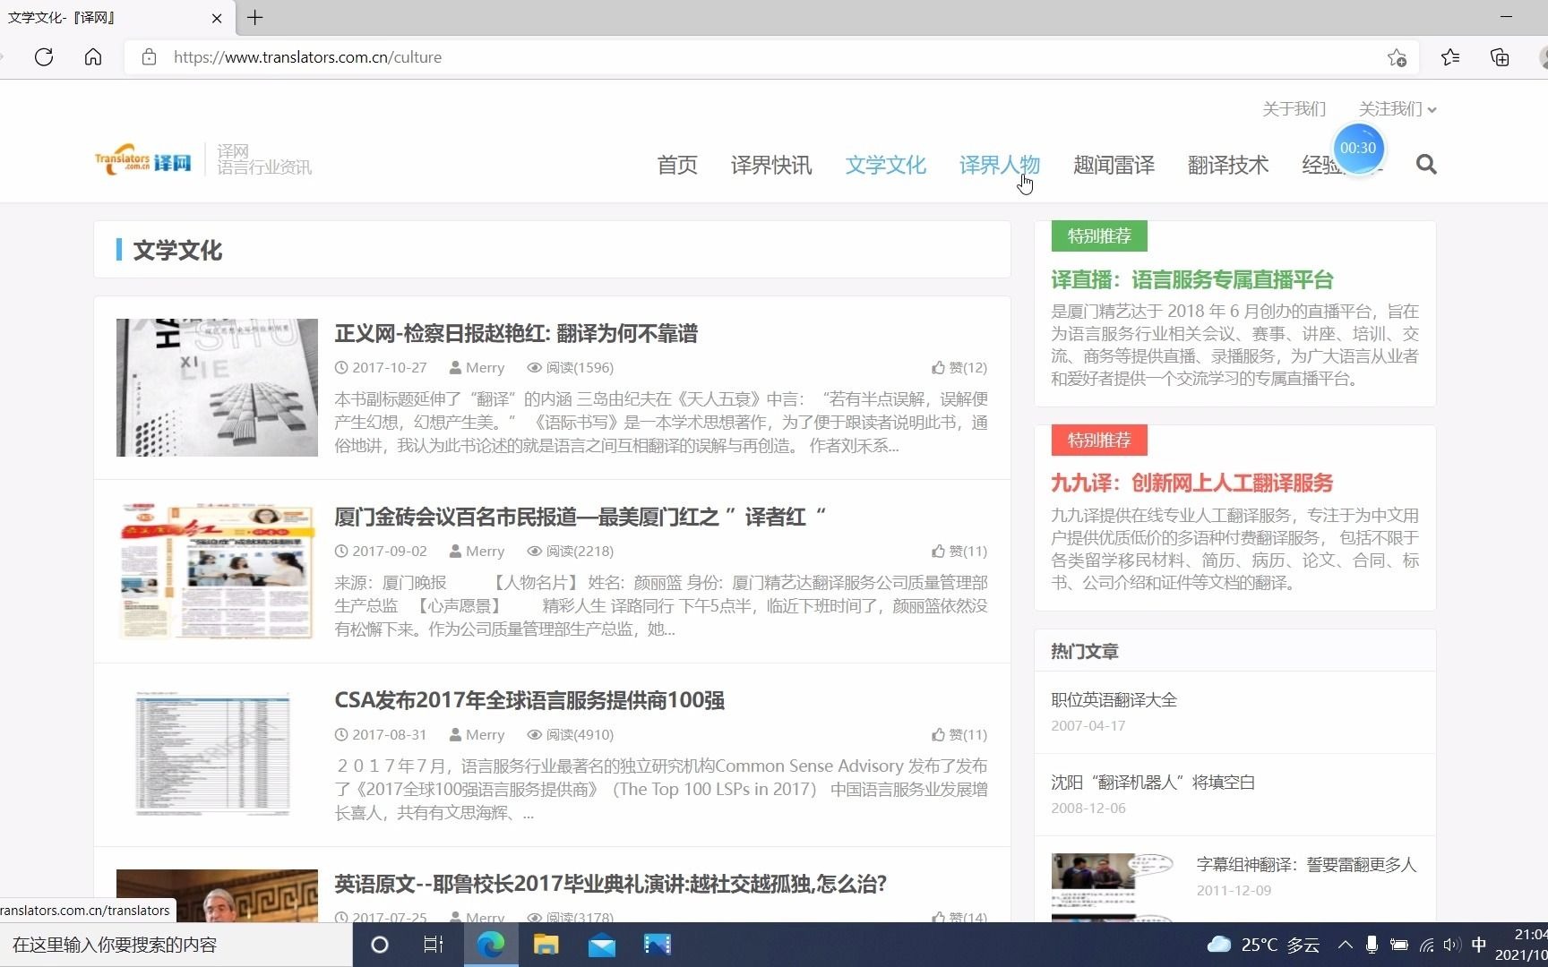1548x967 pixels.
Task: Click the Translators 译网 logo
Action: tap(143, 159)
